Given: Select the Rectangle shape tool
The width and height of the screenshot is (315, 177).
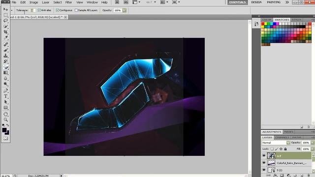Looking at the screenshot, I should (5, 108).
